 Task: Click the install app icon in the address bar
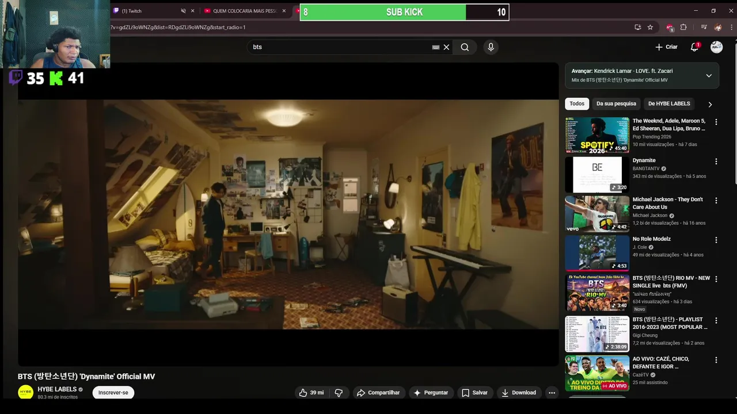[x=637, y=27]
